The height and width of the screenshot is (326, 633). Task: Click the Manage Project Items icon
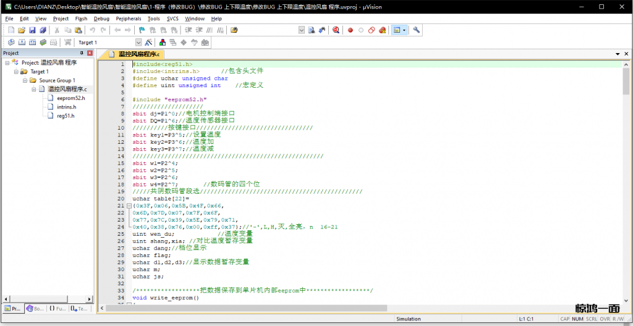163,42
